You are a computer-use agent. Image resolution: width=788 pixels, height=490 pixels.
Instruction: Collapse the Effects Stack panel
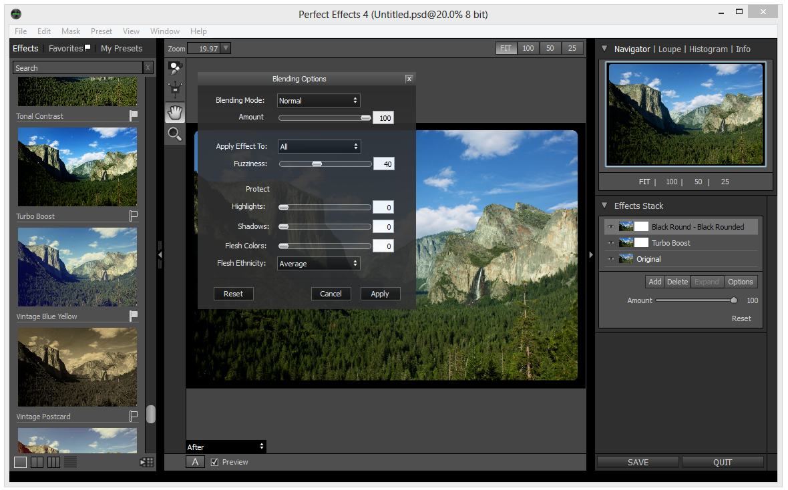tap(604, 206)
